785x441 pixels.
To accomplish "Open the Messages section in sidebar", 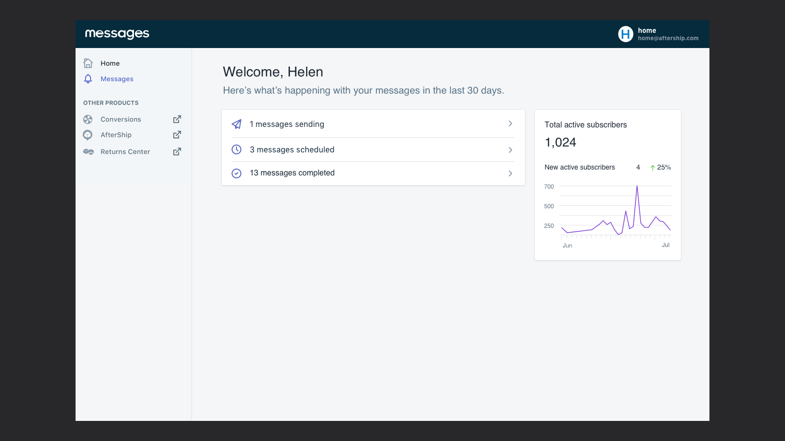I will [116, 78].
